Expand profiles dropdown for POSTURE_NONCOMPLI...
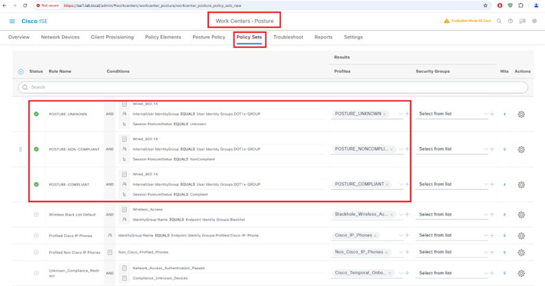The image size is (545, 286). [x=401, y=149]
